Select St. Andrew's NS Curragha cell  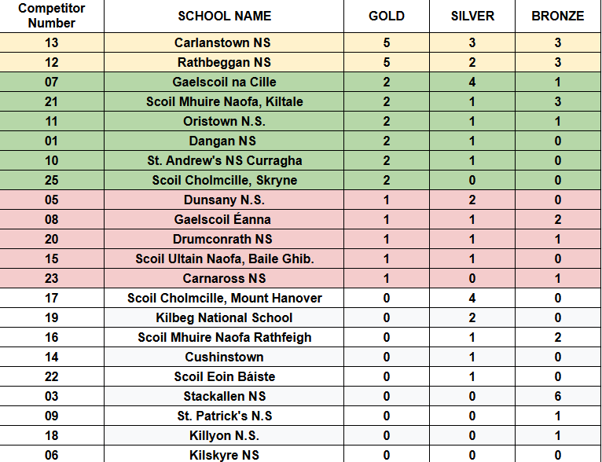click(x=224, y=160)
